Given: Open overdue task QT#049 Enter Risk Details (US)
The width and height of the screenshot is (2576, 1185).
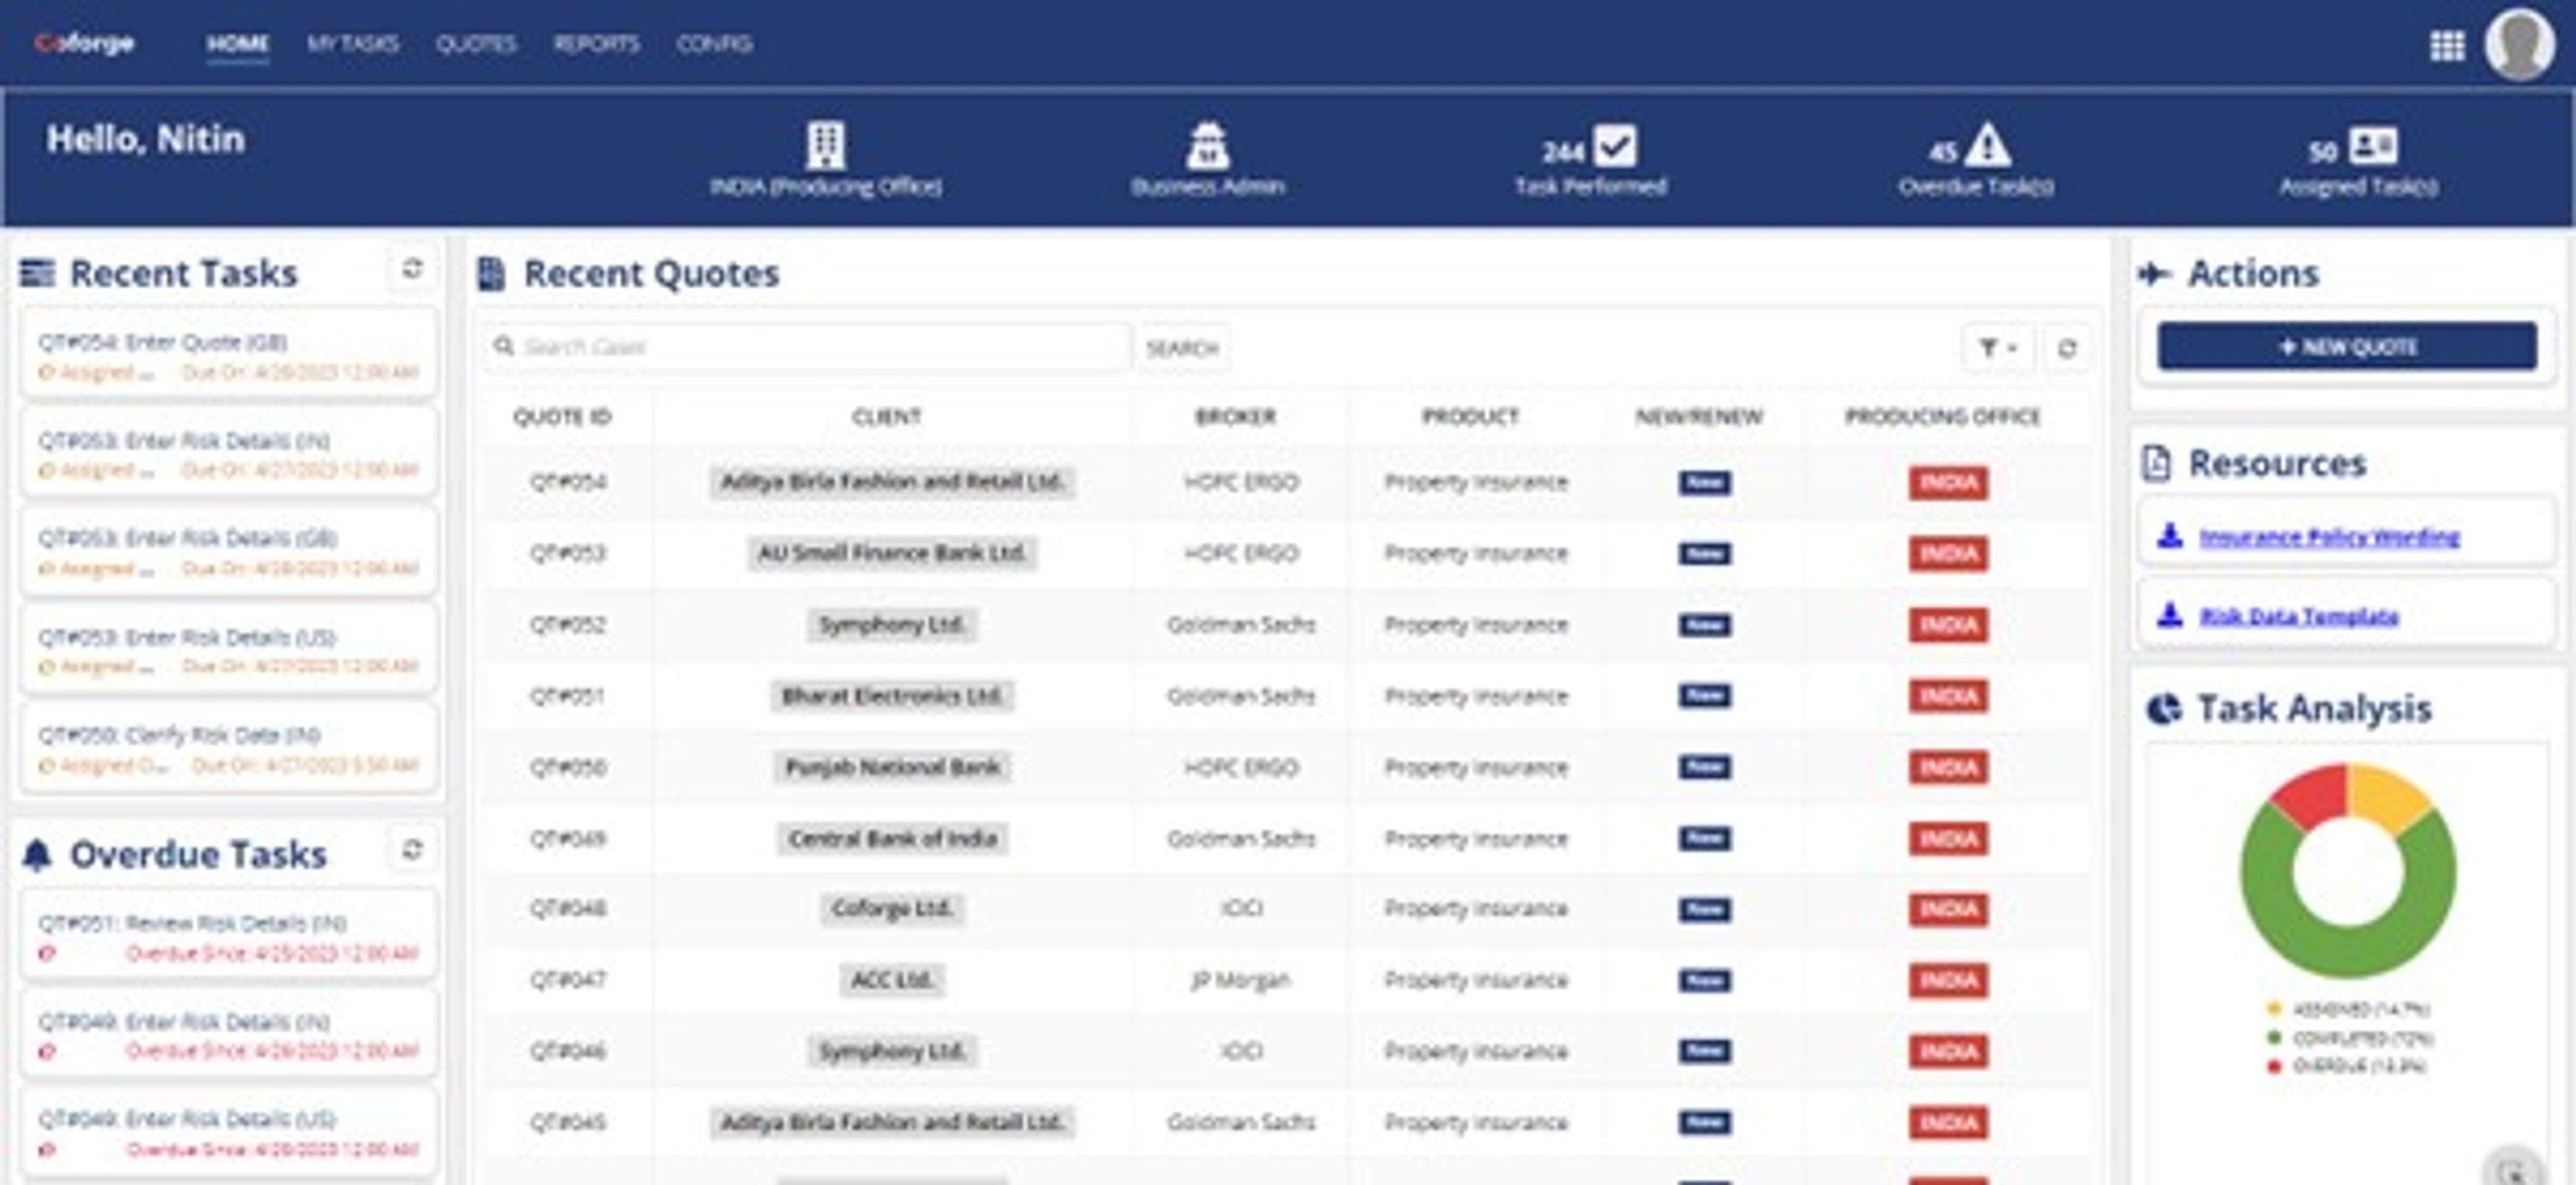Looking at the screenshot, I should tap(228, 1132).
